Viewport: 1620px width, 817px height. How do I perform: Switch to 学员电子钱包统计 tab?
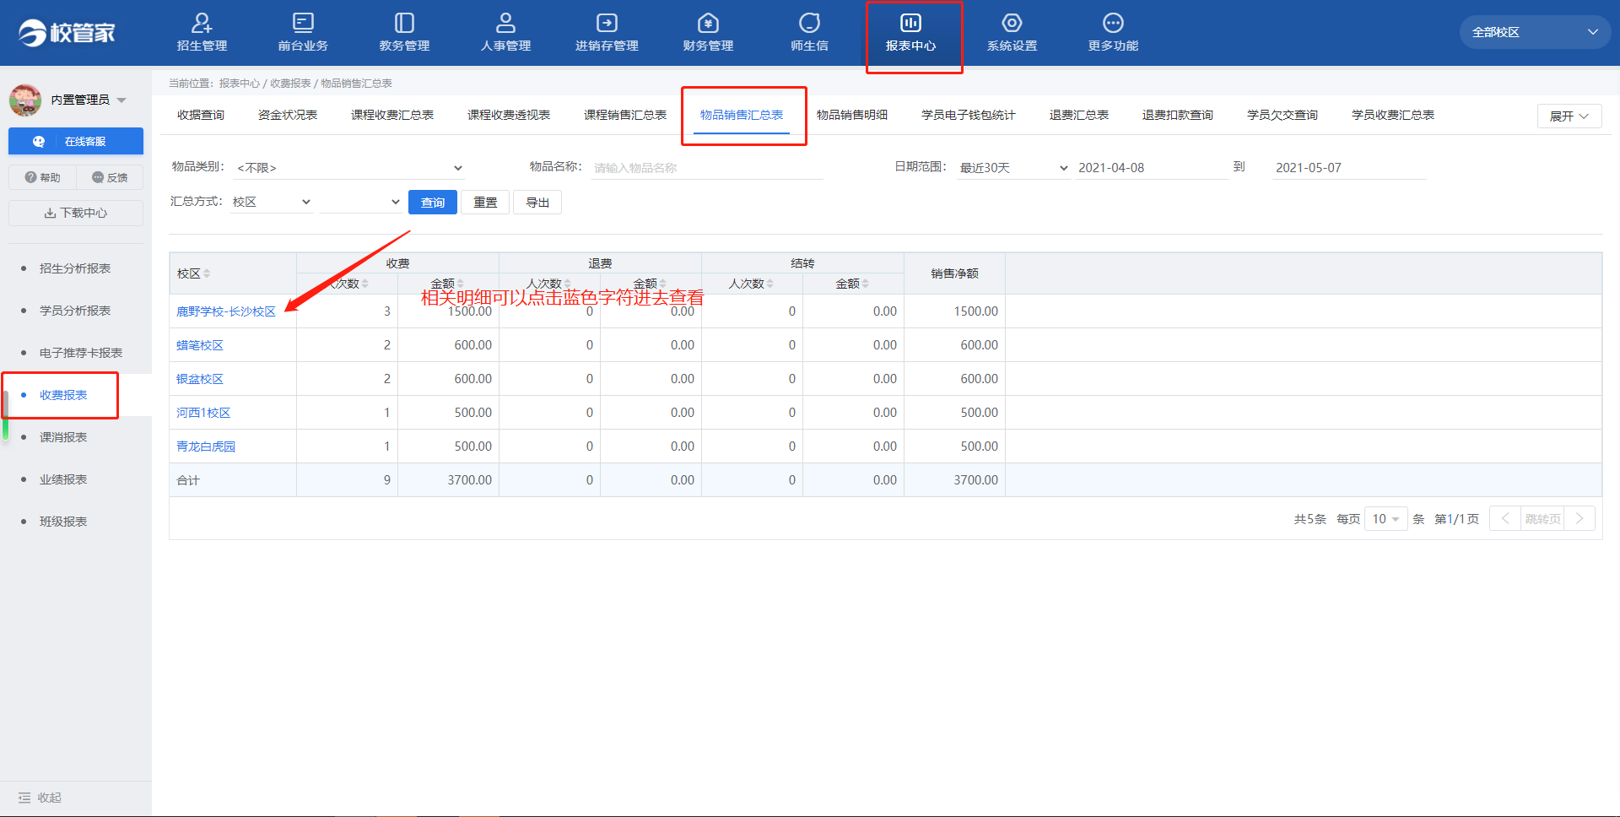pos(969,115)
